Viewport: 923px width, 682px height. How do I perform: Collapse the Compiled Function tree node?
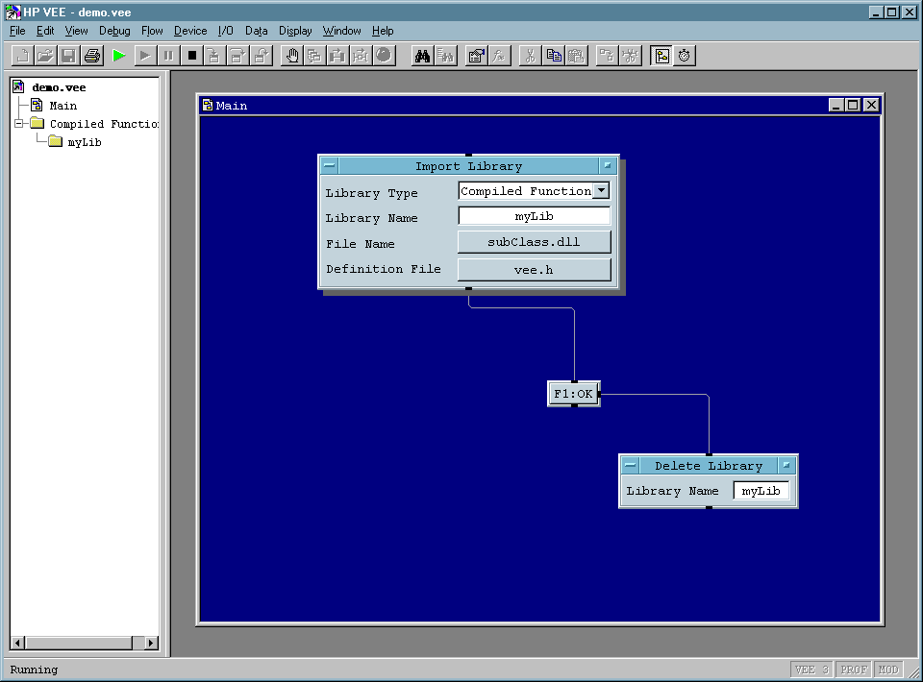click(x=19, y=124)
